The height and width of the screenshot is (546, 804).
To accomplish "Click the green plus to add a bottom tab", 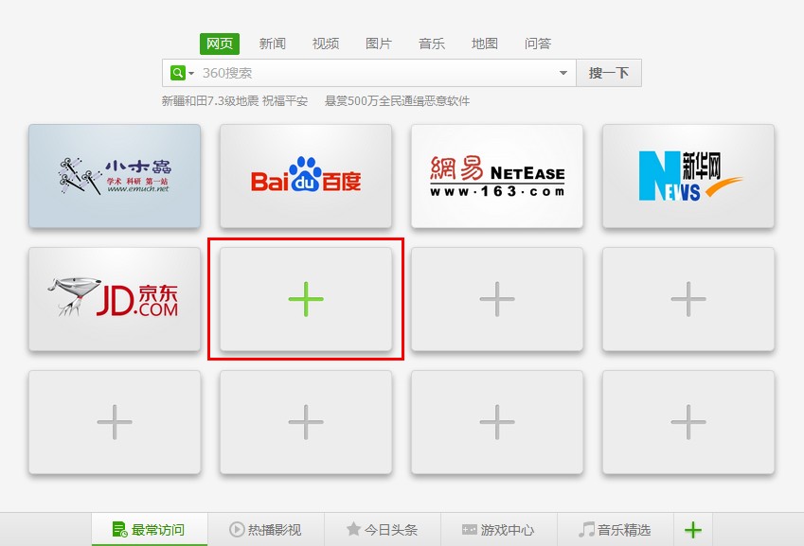I will click(x=693, y=530).
